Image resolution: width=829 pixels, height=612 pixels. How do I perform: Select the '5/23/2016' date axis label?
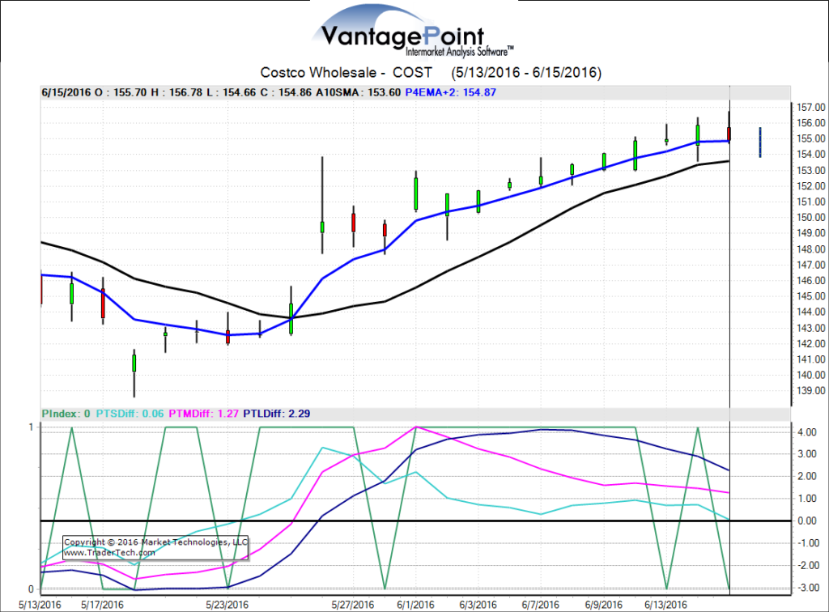click(x=227, y=605)
